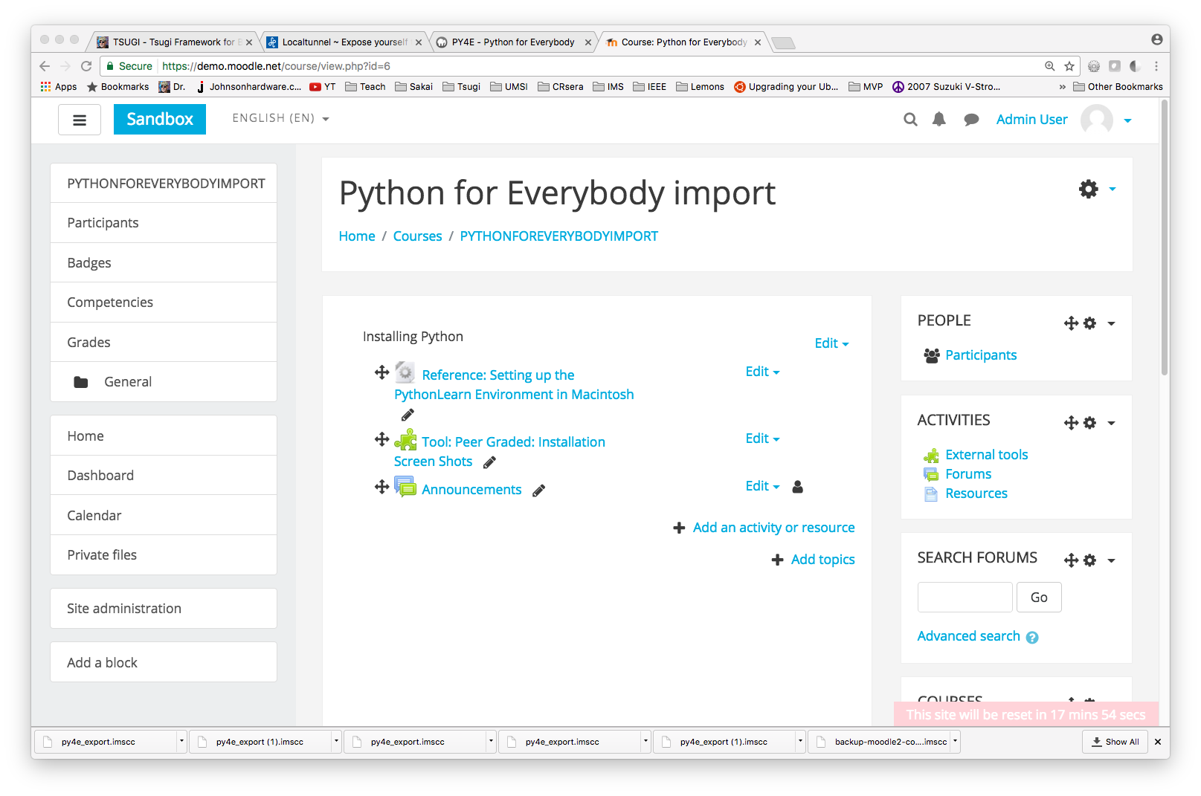The width and height of the screenshot is (1201, 796).
Task: Click Advanced search link
Action: [x=968, y=636]
